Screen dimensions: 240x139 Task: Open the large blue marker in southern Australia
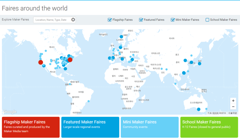pos(199,109)
